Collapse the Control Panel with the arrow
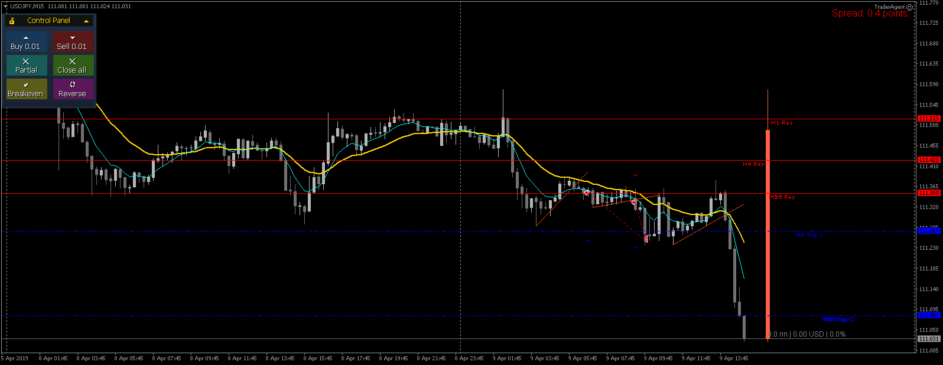 [86, 21]
